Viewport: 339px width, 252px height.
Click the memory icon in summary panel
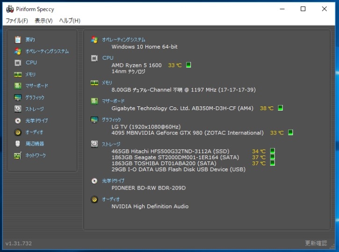tap(94, 83)
